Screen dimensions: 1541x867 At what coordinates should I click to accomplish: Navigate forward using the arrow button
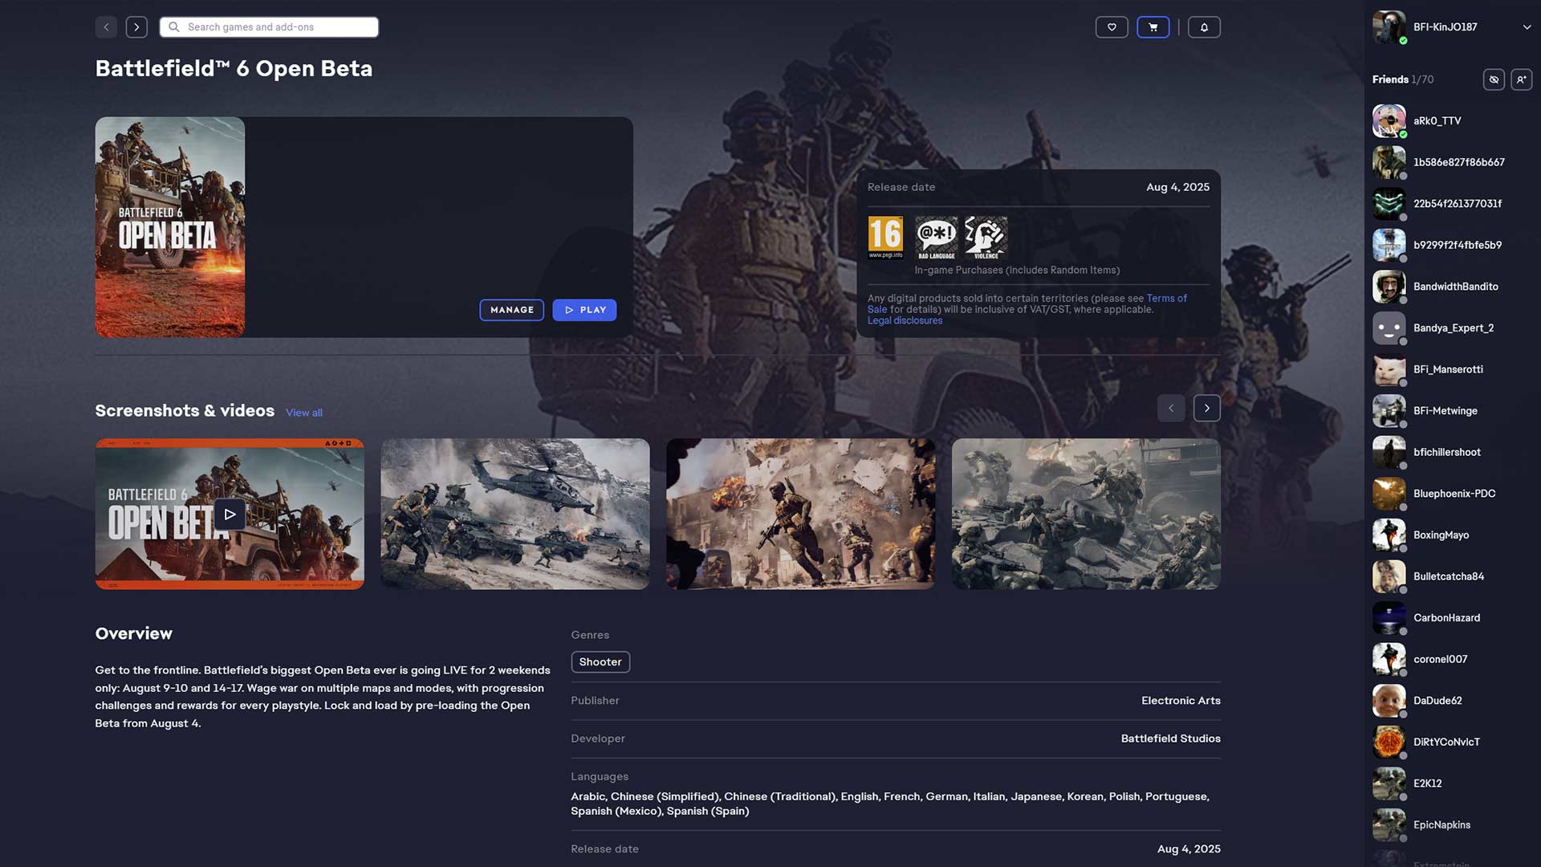(x=136, y=26)
